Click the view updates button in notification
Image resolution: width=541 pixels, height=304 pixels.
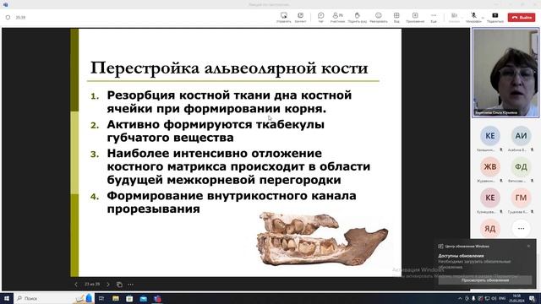point(484,280)
